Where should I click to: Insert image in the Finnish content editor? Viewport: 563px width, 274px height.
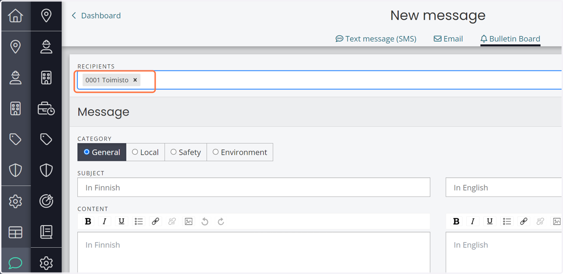pos(189,221)
